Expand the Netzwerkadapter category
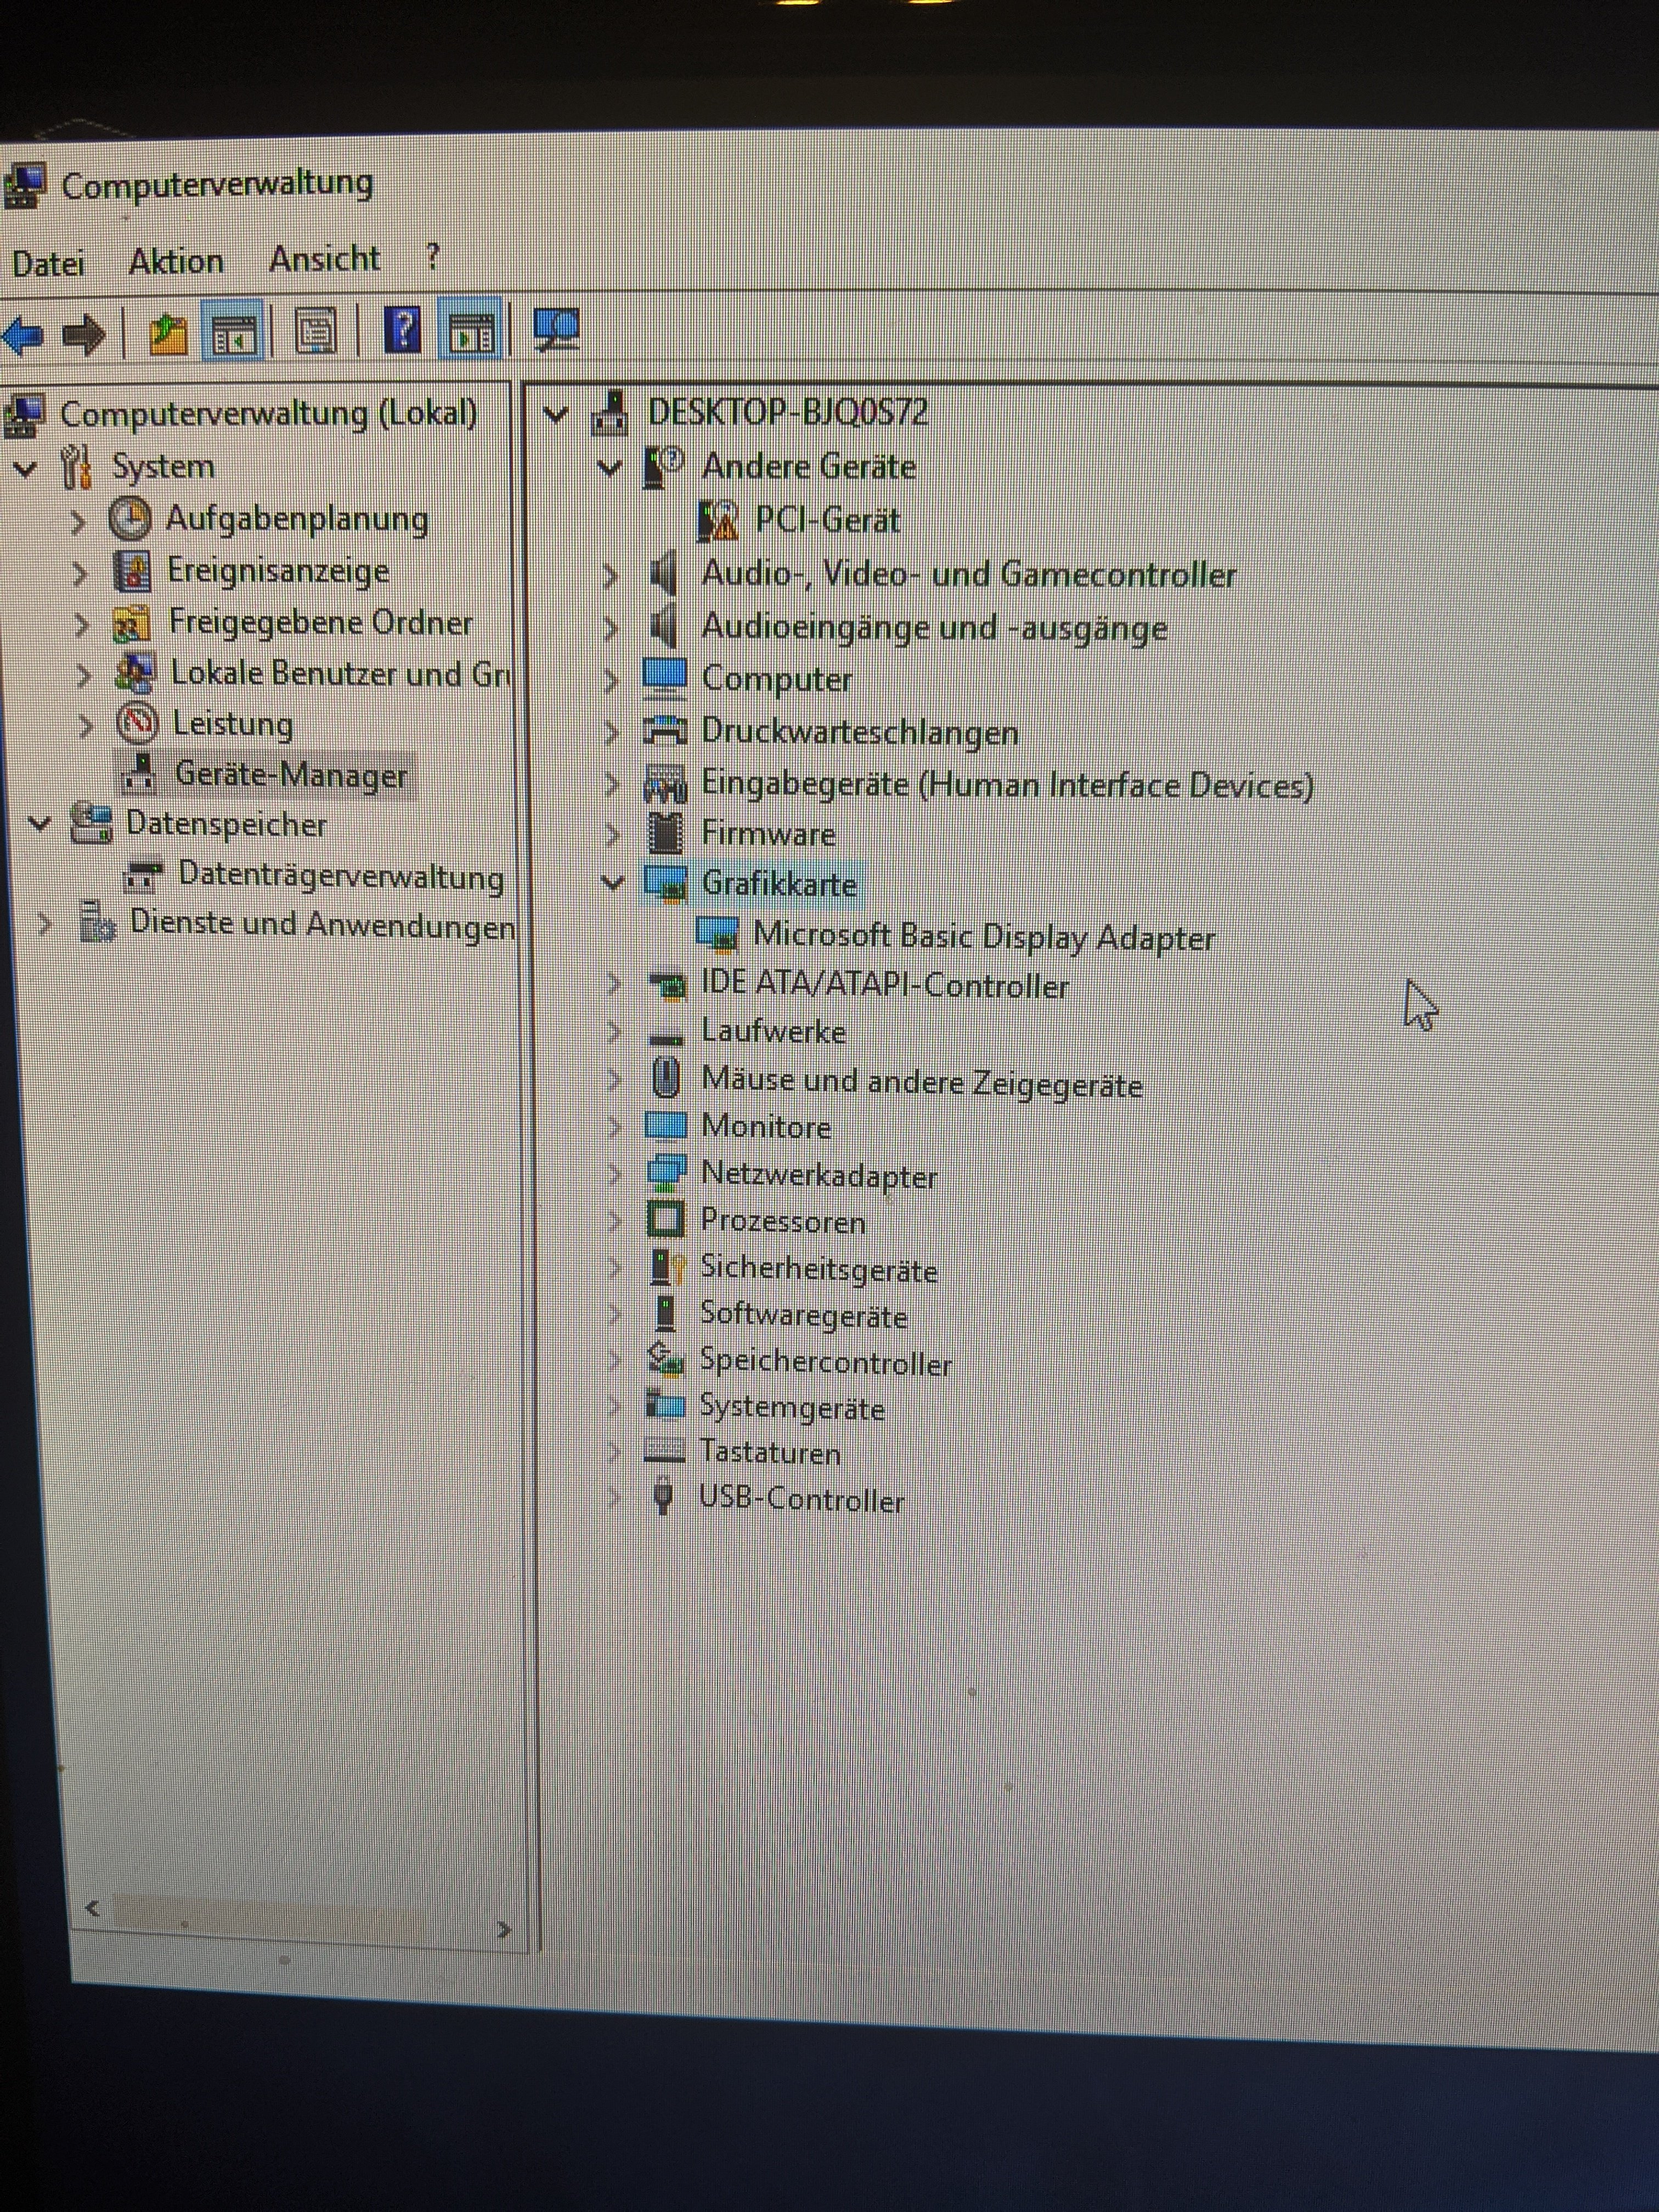The width and height of the screenshot is (1659, 2212). tap(614, 1173)
